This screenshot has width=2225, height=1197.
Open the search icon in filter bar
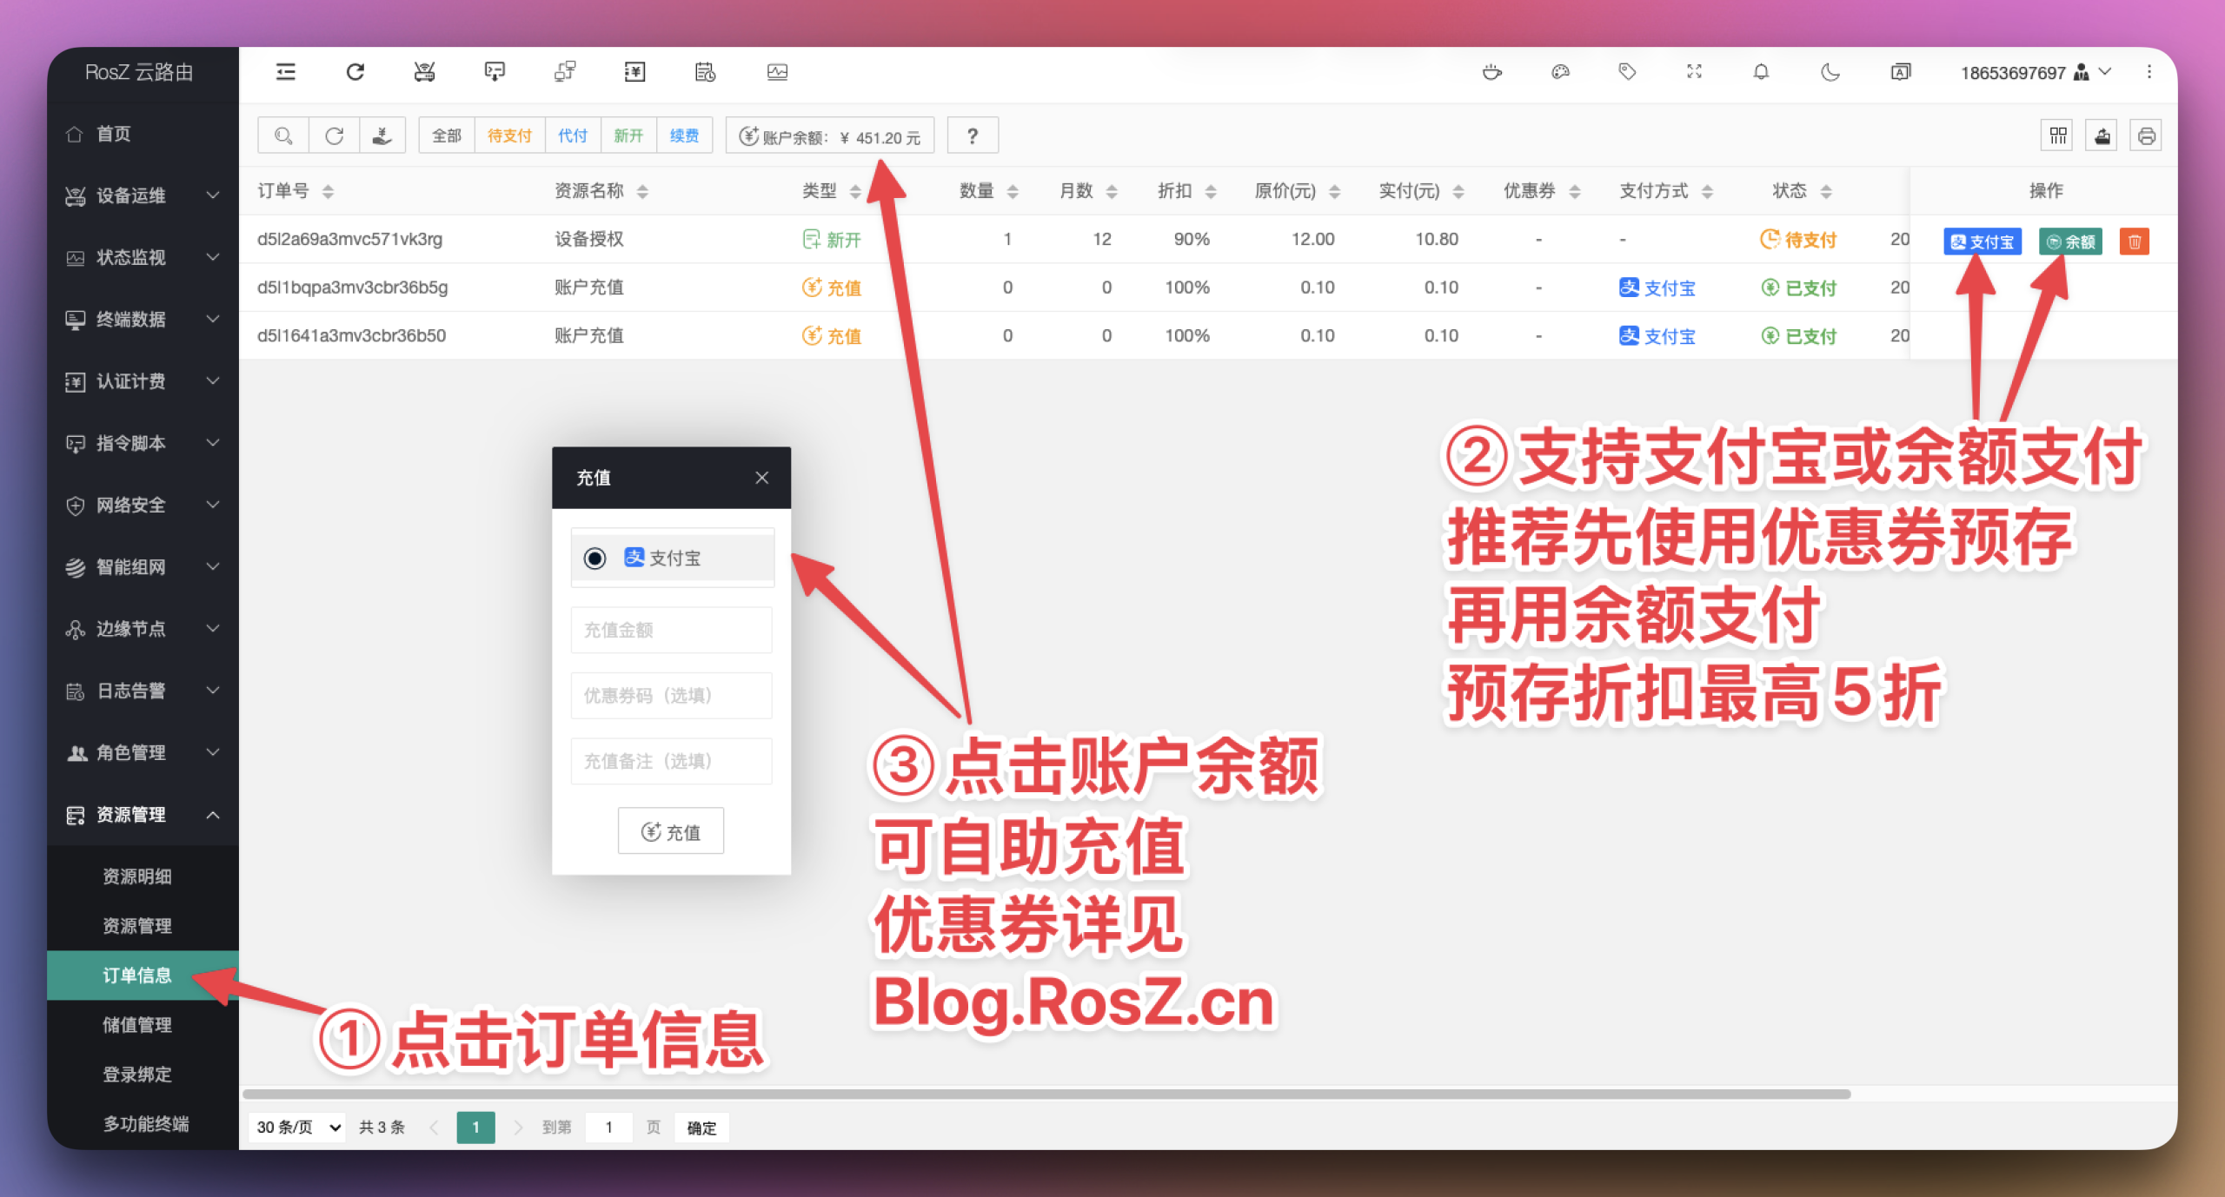click(x=283, y=136)
